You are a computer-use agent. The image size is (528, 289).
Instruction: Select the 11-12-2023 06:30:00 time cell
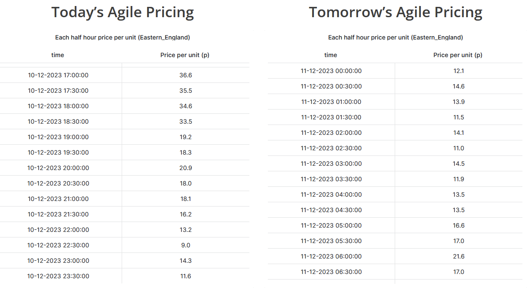331,272
